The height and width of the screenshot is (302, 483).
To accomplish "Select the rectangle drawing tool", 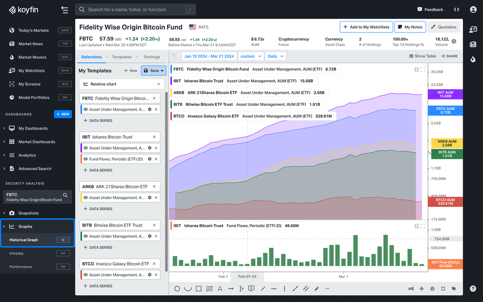I will tap(199, 289).
